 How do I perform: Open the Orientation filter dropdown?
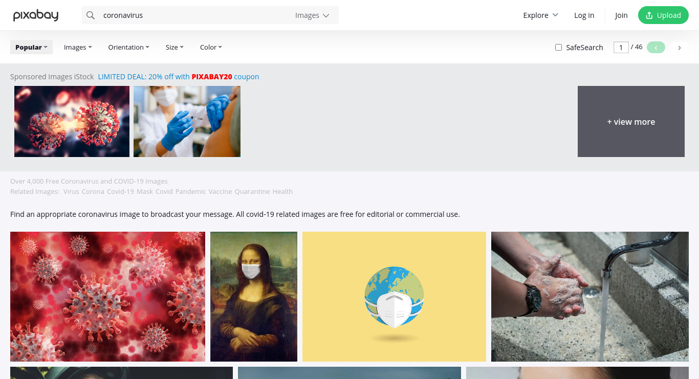tap(129, 47)
